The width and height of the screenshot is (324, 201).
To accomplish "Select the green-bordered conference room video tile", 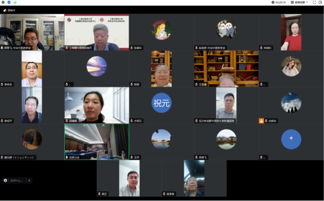I will (x=97, y=142).
